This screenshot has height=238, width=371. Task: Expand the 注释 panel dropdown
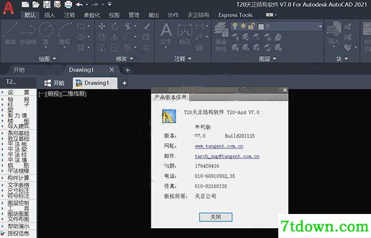(182, 59)
